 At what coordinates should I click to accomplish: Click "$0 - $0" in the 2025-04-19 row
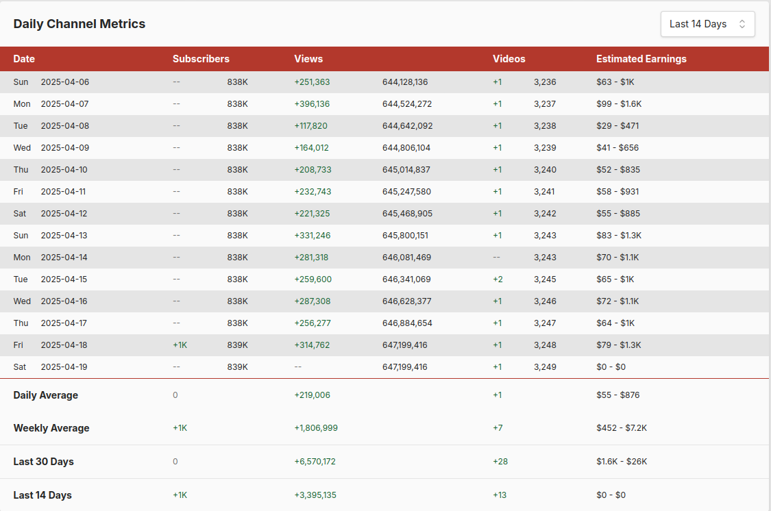point(611,367)
